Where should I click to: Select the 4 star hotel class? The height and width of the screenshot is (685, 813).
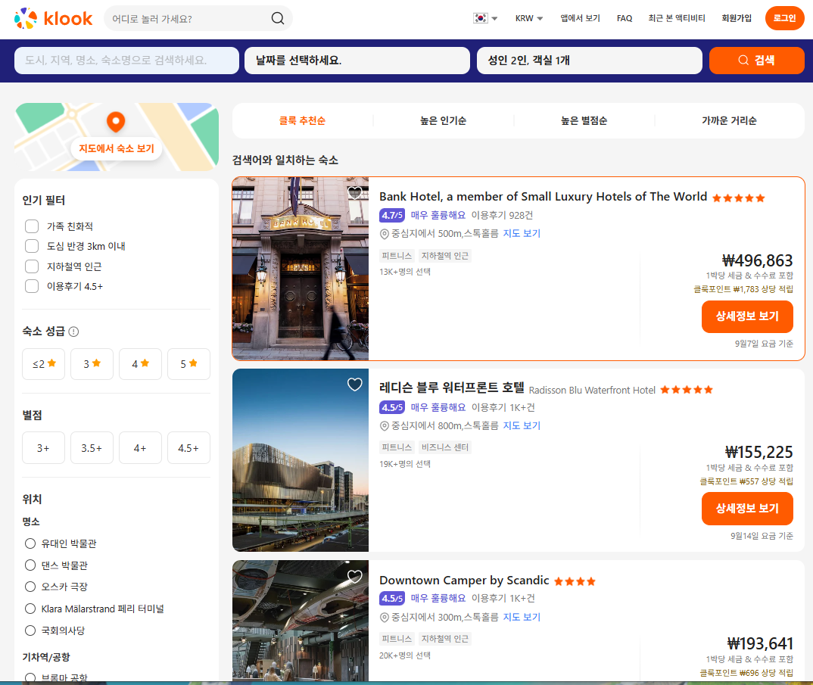141,364
